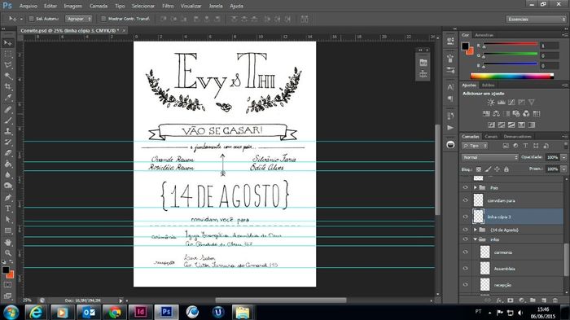This screenshot has height=320, width=570.
Task: Hide the Assembleia layer
Action: tap(465, 269)
